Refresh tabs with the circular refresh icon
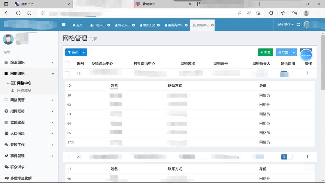The image size is (325, 183). click(298, 25)
